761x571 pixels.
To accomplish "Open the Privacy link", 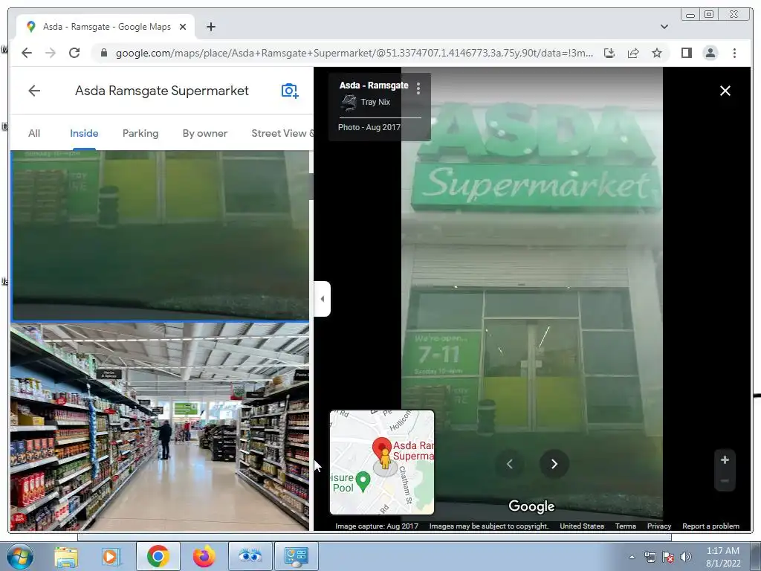I will (x=659, y=526).
